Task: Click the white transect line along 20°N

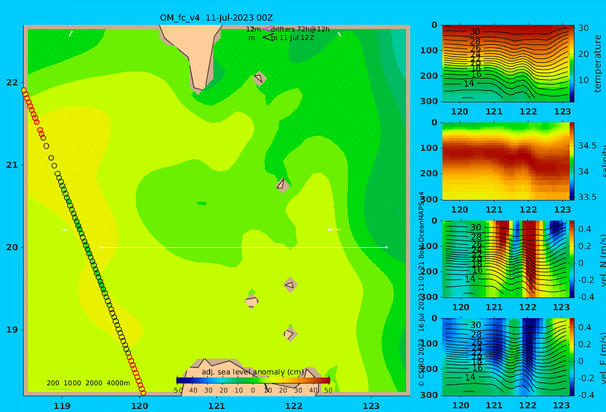Action: click(244, 247)
